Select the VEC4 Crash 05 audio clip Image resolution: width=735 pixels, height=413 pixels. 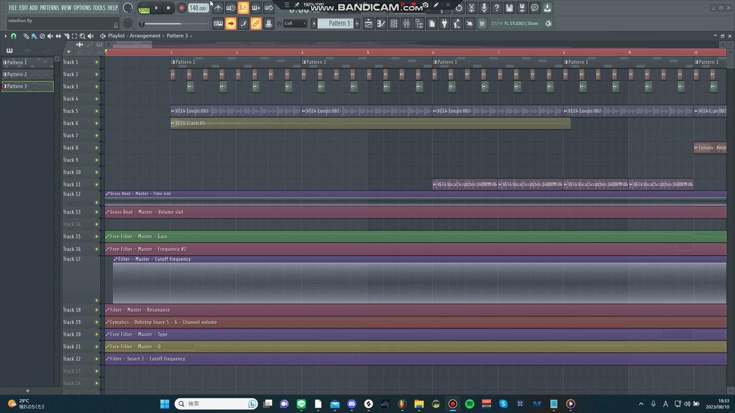pos(371,123)
